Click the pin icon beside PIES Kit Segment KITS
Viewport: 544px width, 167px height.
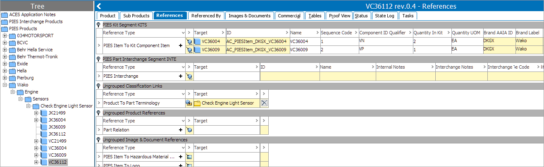98,25
